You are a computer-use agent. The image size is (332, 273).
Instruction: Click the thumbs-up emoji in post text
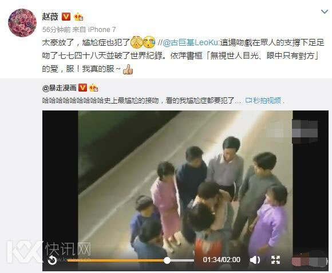point(128,69)
